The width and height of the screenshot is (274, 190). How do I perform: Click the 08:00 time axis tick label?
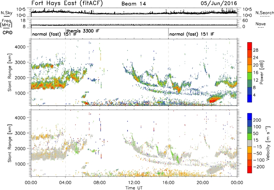point(100,183)
